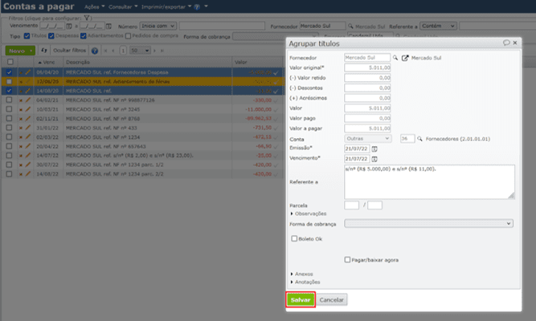Image resolution: width=536 pixels, height=321 pixels.
Task: Open the Conta type dropdown showing Outras
Action: pyautogui.click(x=367, y=139)
